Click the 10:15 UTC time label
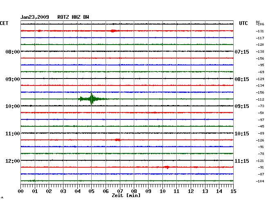 (242, 134)
